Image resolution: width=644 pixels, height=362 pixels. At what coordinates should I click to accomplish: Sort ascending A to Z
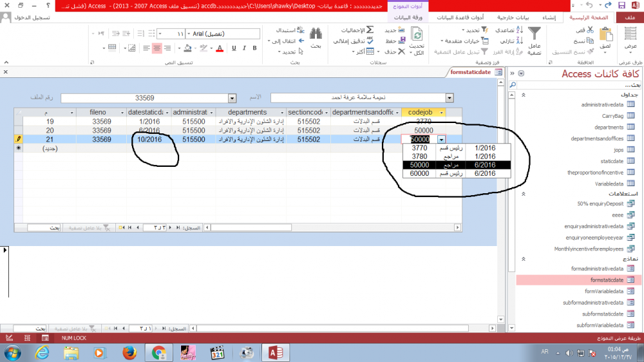(509, 30)
